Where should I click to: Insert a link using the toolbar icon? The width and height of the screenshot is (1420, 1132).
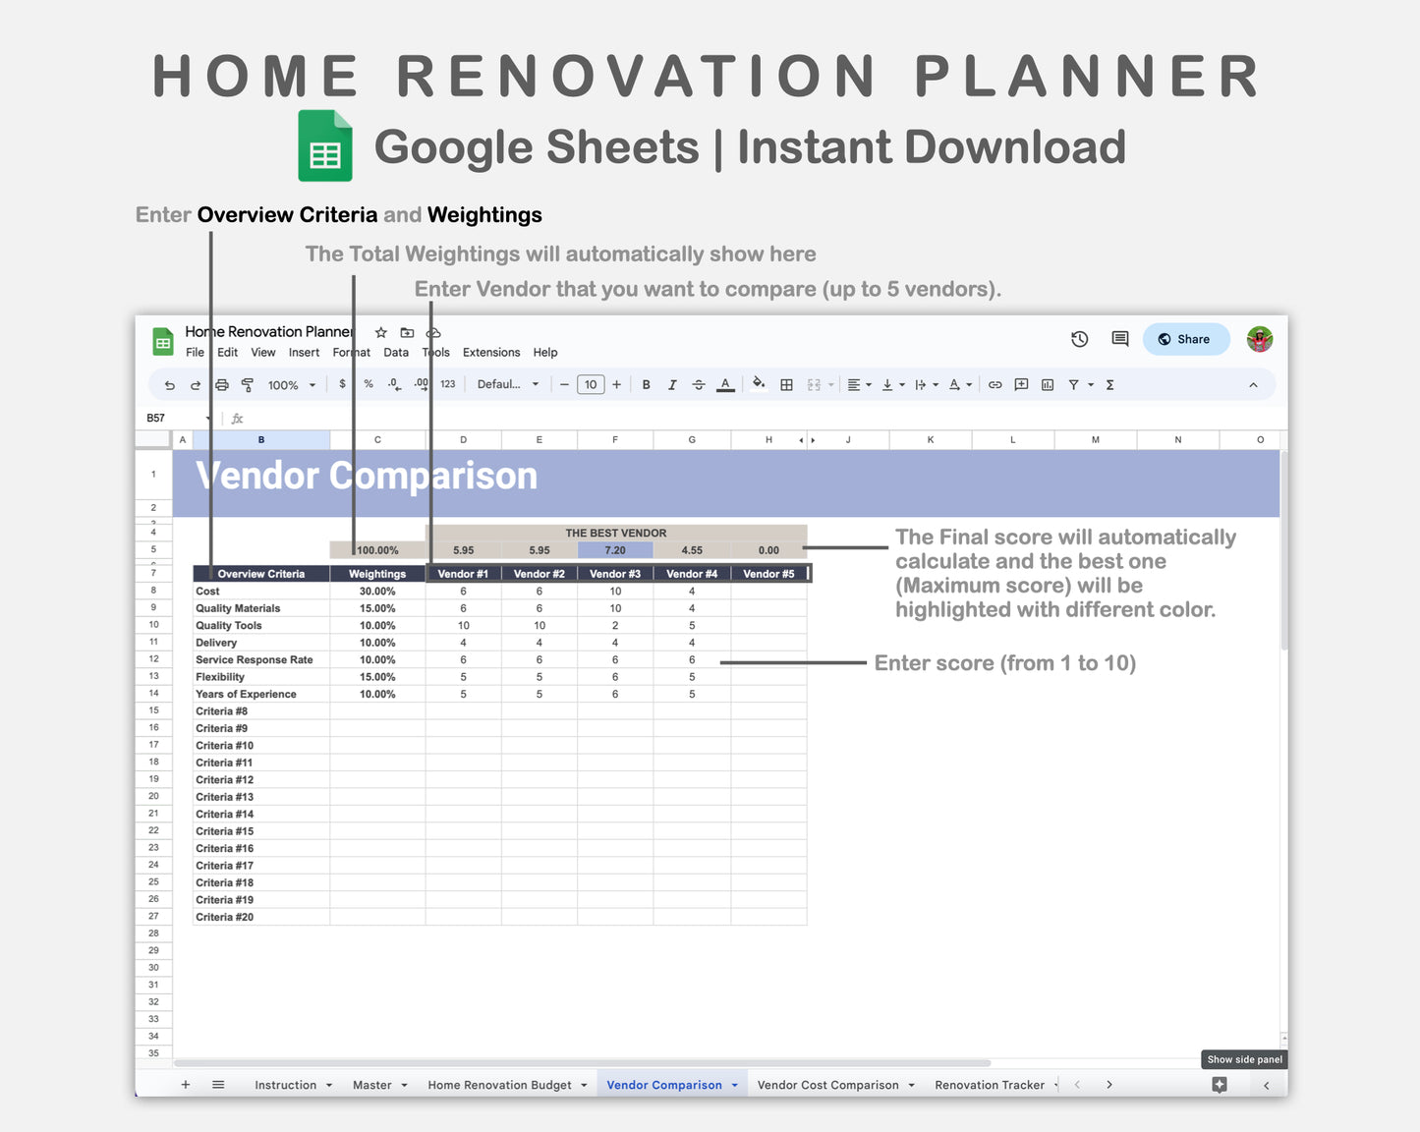click(994, 384)
